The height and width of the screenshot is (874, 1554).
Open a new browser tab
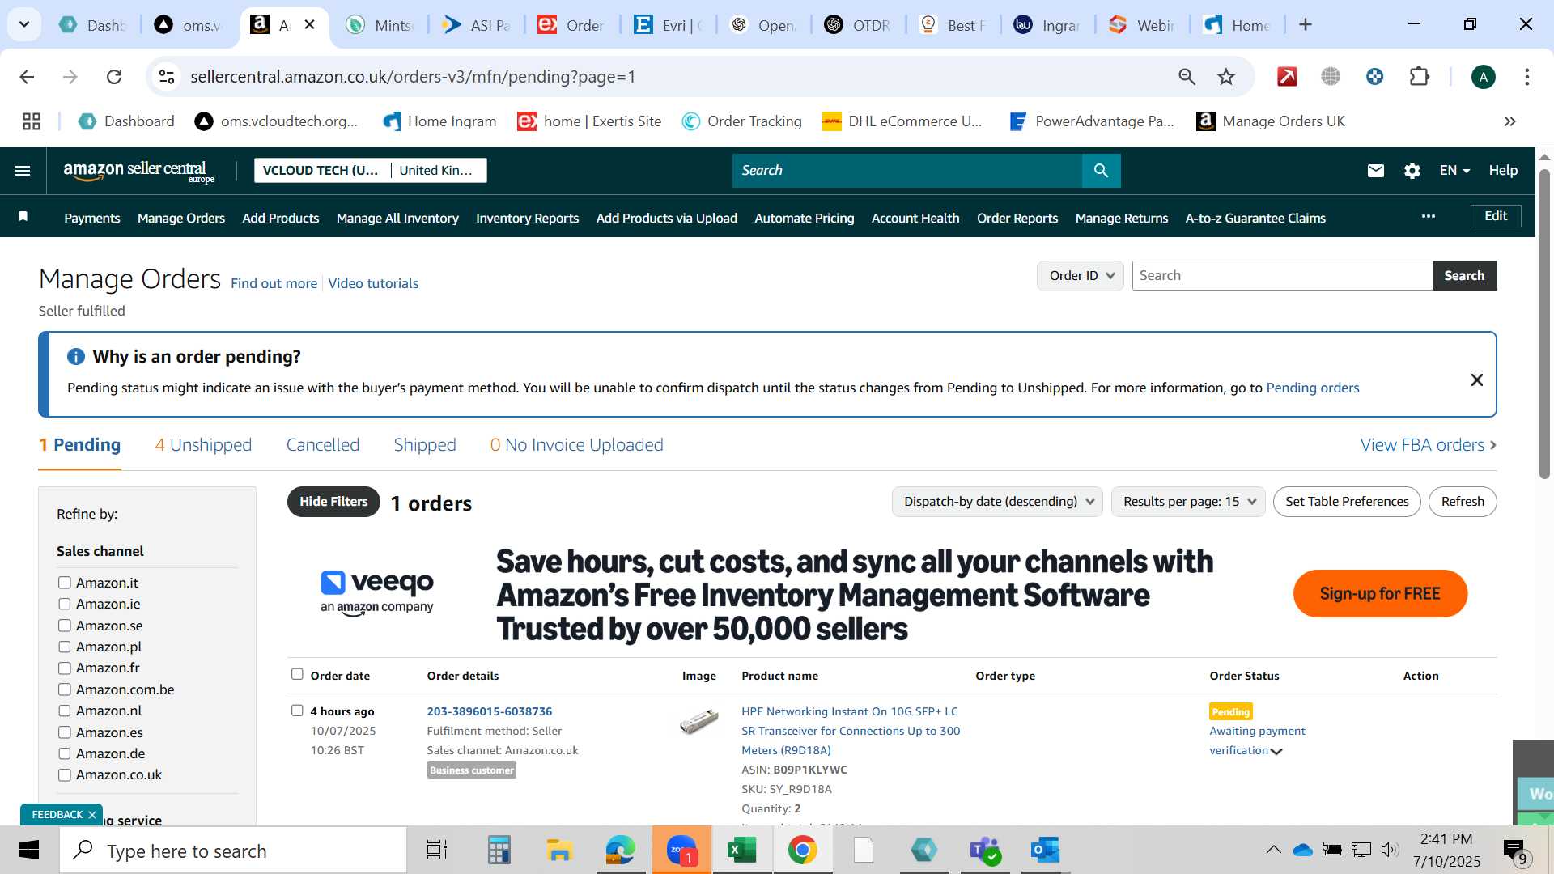(1305, 25)
